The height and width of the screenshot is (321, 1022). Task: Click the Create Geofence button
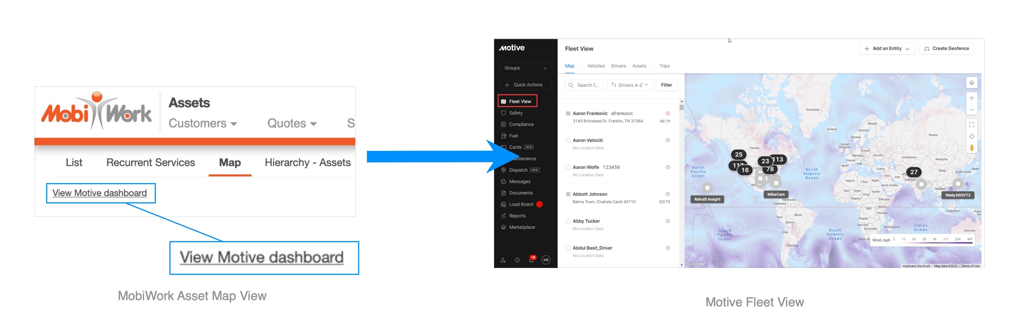[946, 49]
